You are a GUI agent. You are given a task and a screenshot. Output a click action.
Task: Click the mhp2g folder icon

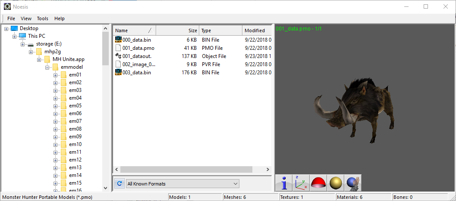[x=39, y=52]
